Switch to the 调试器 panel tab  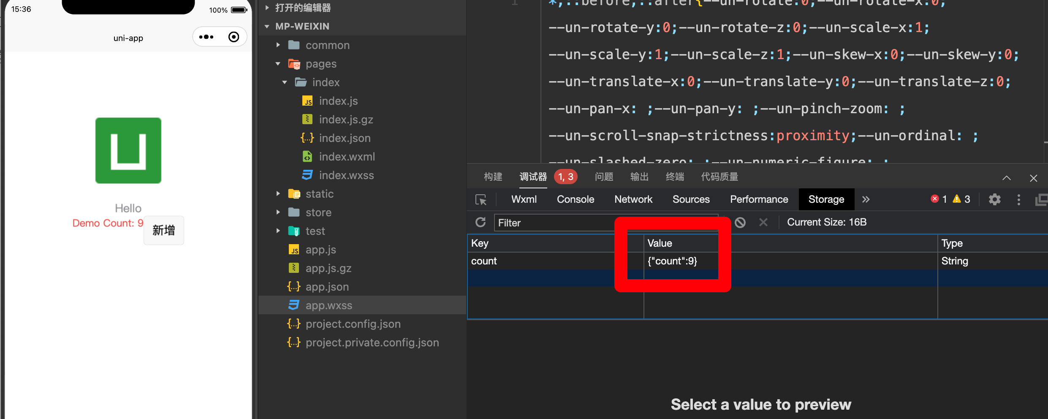point(533,177)
